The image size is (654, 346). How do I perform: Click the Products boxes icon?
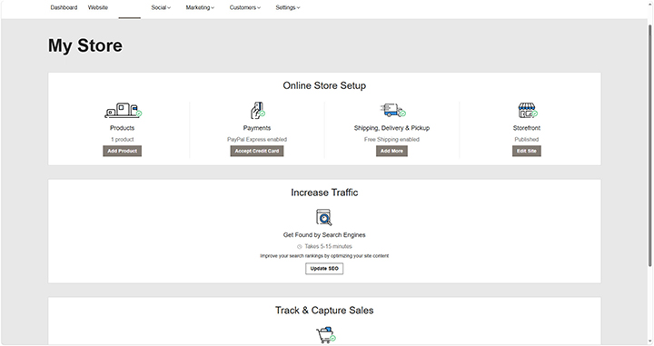pos(123,110)
